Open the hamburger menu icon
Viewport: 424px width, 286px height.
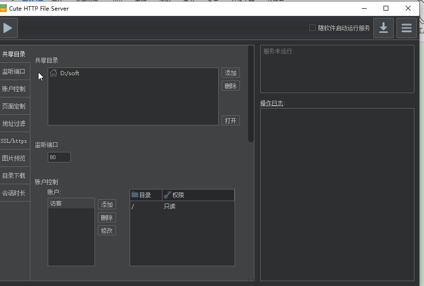407,28
